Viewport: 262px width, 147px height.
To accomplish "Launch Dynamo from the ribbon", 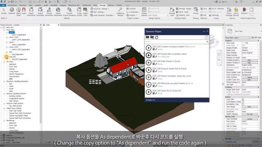I will point(244,11).
